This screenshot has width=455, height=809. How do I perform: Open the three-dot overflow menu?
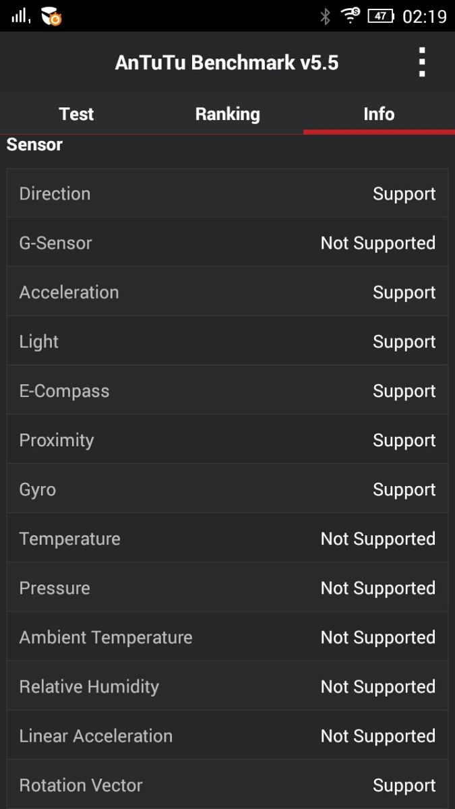(422, 63)
